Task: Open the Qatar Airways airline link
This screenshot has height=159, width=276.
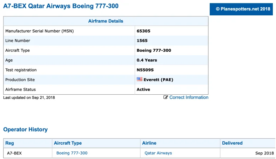Action: point(158,153)
